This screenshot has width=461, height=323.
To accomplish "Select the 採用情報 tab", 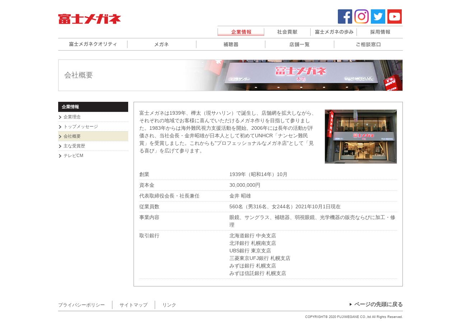I will tap(380, 32).
